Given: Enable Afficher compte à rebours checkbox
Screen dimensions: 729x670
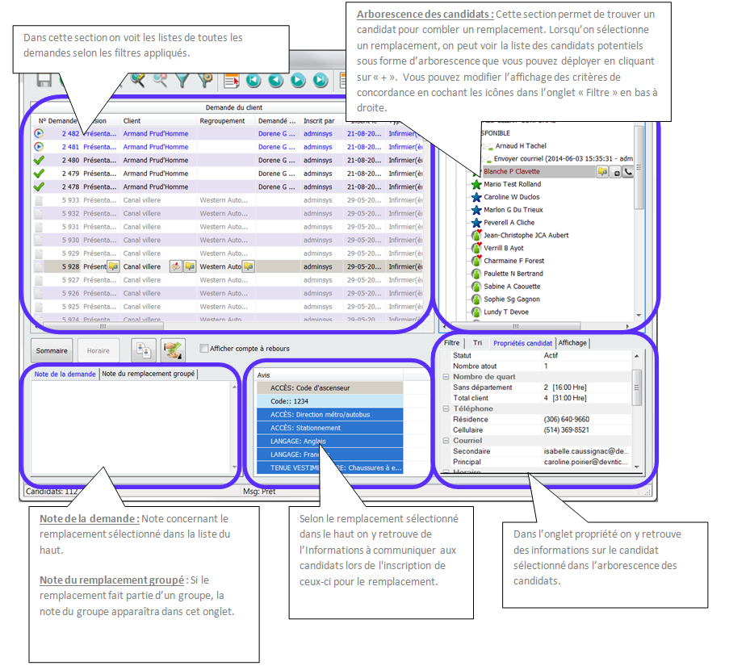Looking at the screenshot, I should (x=204, y=349).
